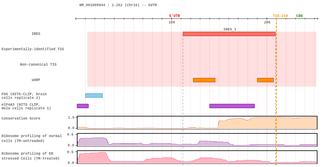Click the short purple eIF4A3 bar at the transcript start
The width and height of the screenshot is (323, 167).
coord(83,106)
